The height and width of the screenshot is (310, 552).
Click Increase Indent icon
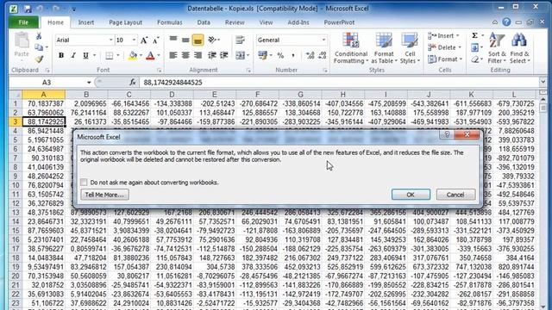(x=224, y=55)
